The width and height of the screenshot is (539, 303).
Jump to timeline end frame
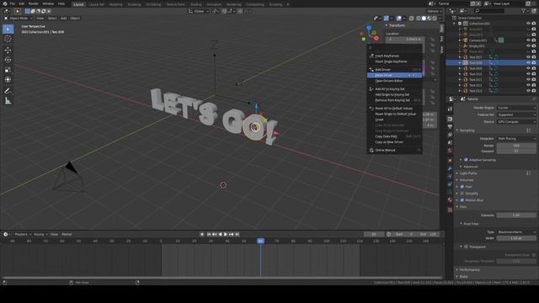tap(237, 234)
